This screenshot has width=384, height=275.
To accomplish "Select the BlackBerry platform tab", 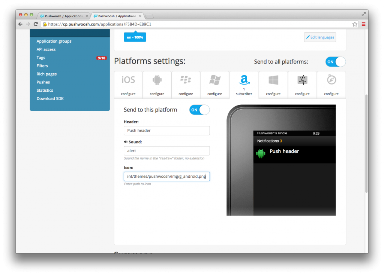I will [x=186, y=85].
